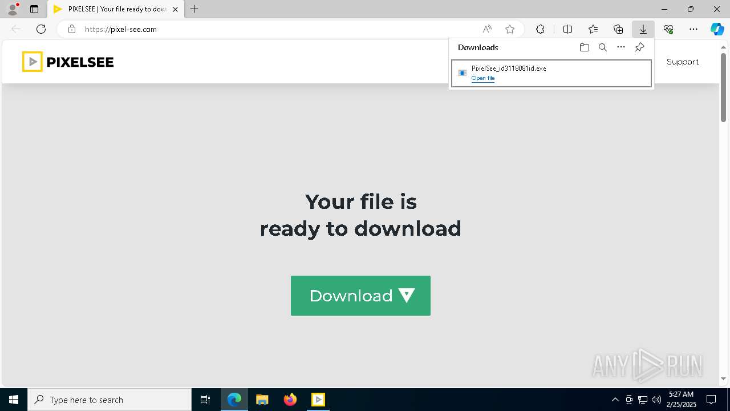Add this page to favorites star
This screenshot has height=411, width=730.
(x=510, y=29)
